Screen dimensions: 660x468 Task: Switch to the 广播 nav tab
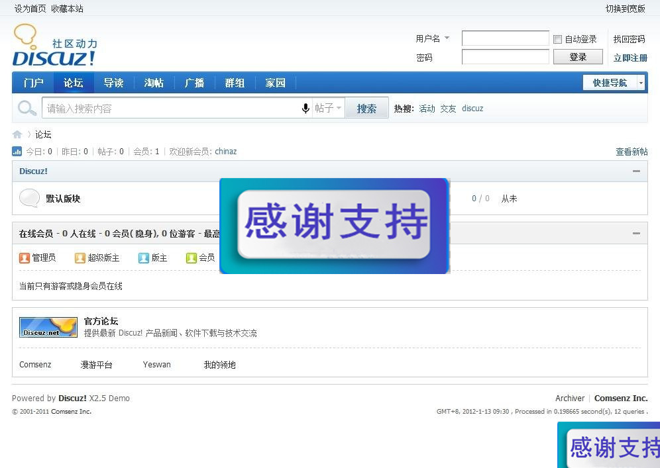tap(194, 83)
